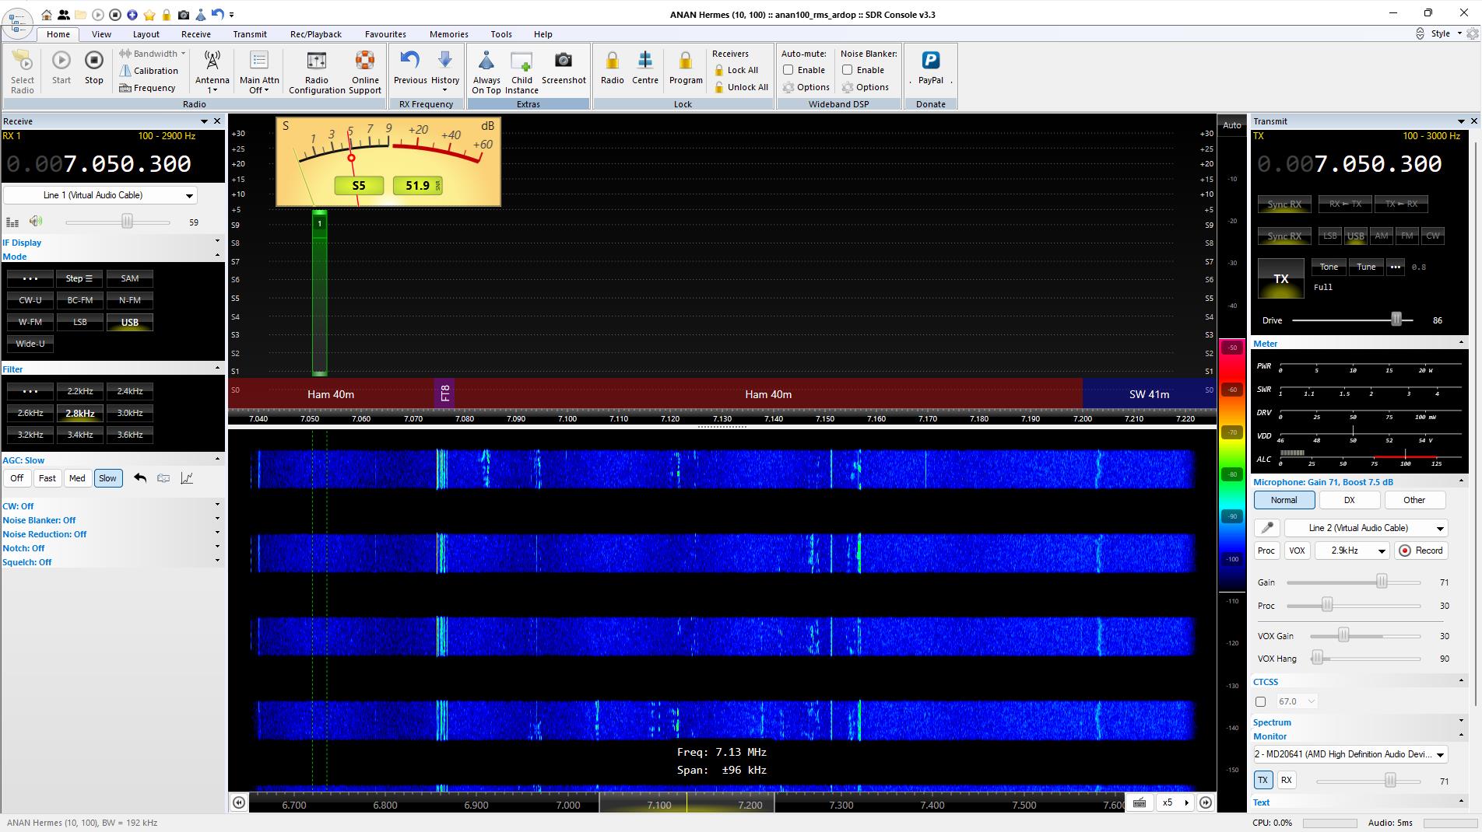Select USB demodulation mode

pos(129,322)
